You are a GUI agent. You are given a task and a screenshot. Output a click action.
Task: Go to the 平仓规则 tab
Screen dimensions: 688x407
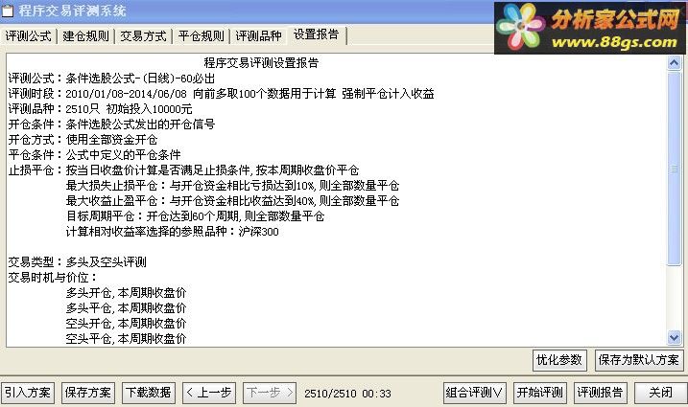pyautogui.click(x=201, y=36)
